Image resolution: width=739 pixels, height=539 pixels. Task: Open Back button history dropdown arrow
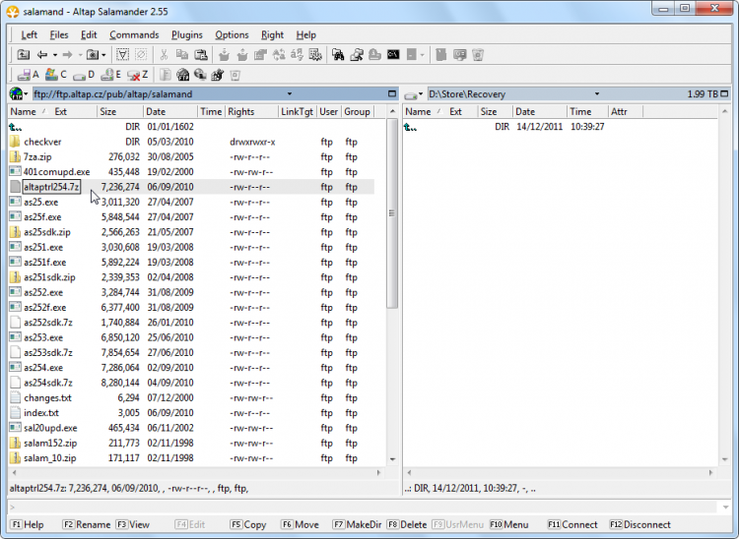click(55, 55)
